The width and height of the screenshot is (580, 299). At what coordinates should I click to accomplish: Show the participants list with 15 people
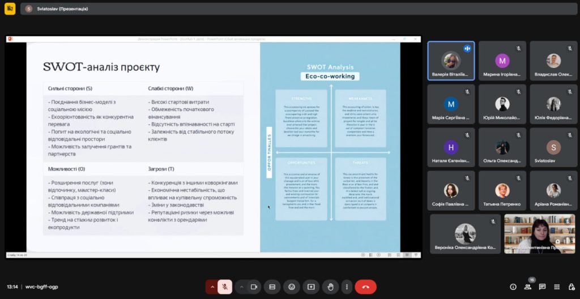(x=528, y=287)
